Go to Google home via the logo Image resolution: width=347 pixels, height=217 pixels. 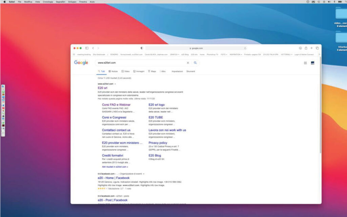click(x=81, y=63)
